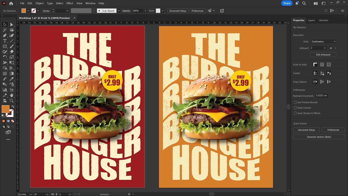Screen dimensions: 348x196
Task: Select the Hand tool
Action: click(12, 95)
